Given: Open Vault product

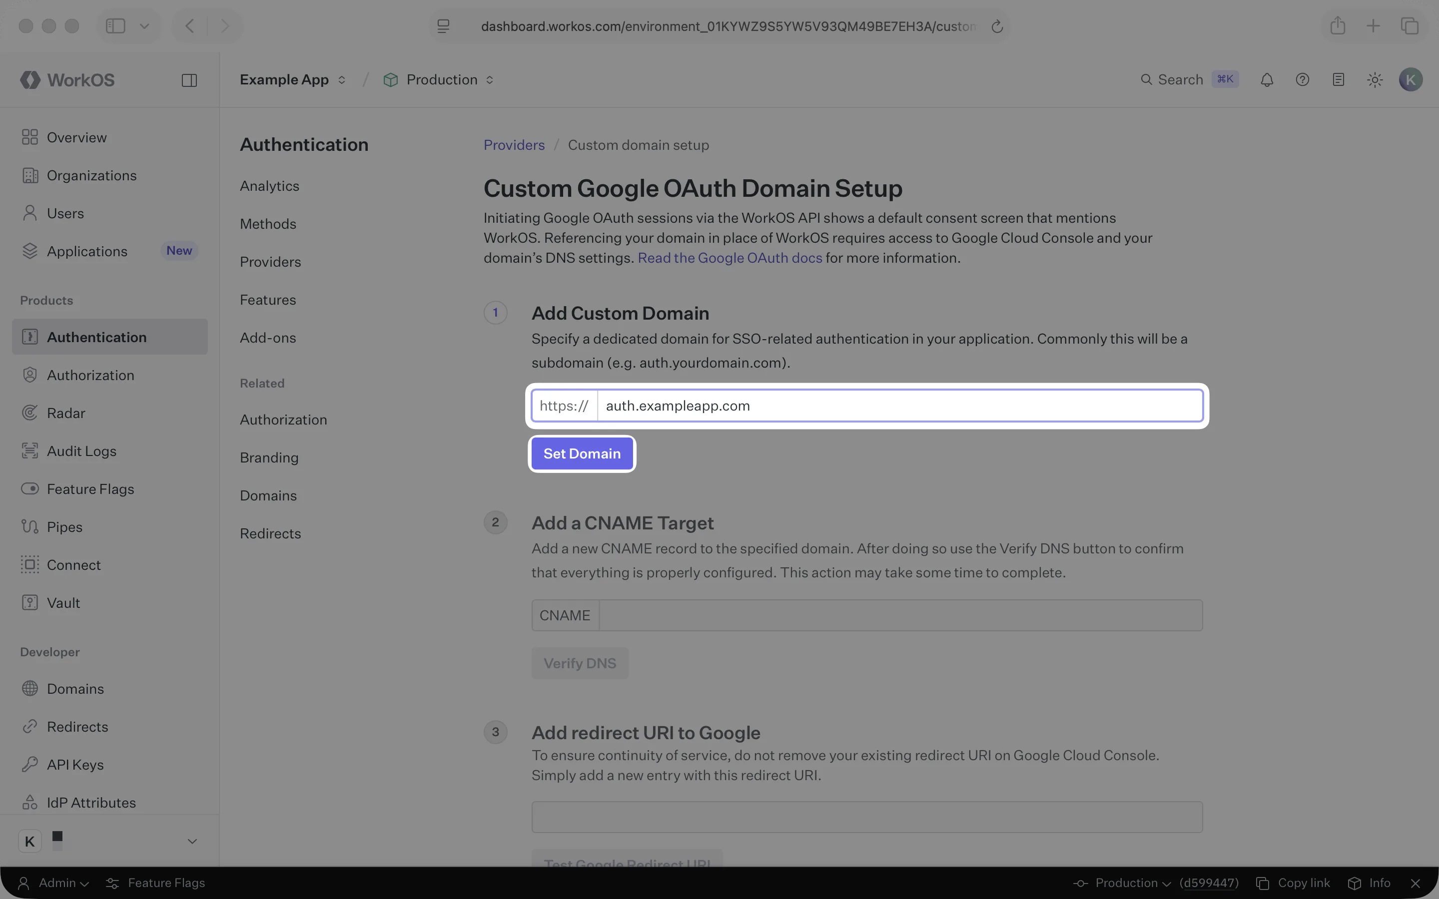Looking at the screenshot, I should (110, 603).
